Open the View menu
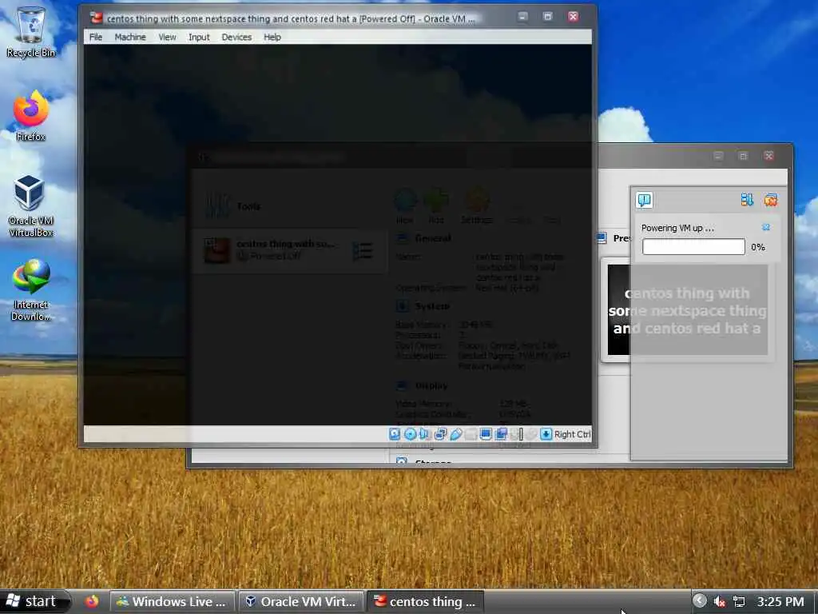Screen dimensions: 818x614 tap(167, 37)
